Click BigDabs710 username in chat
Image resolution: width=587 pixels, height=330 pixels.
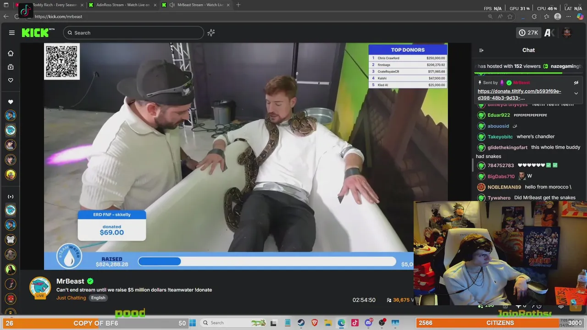tap(501, 176)
